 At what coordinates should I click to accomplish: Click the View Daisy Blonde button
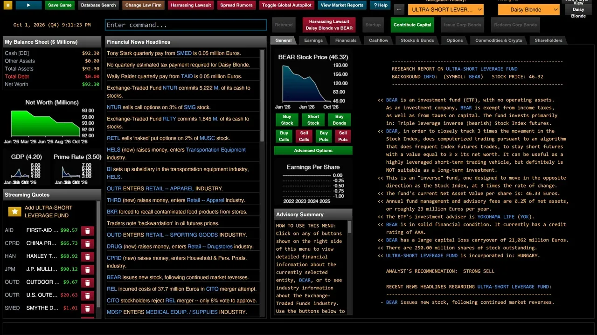[578, 9]
